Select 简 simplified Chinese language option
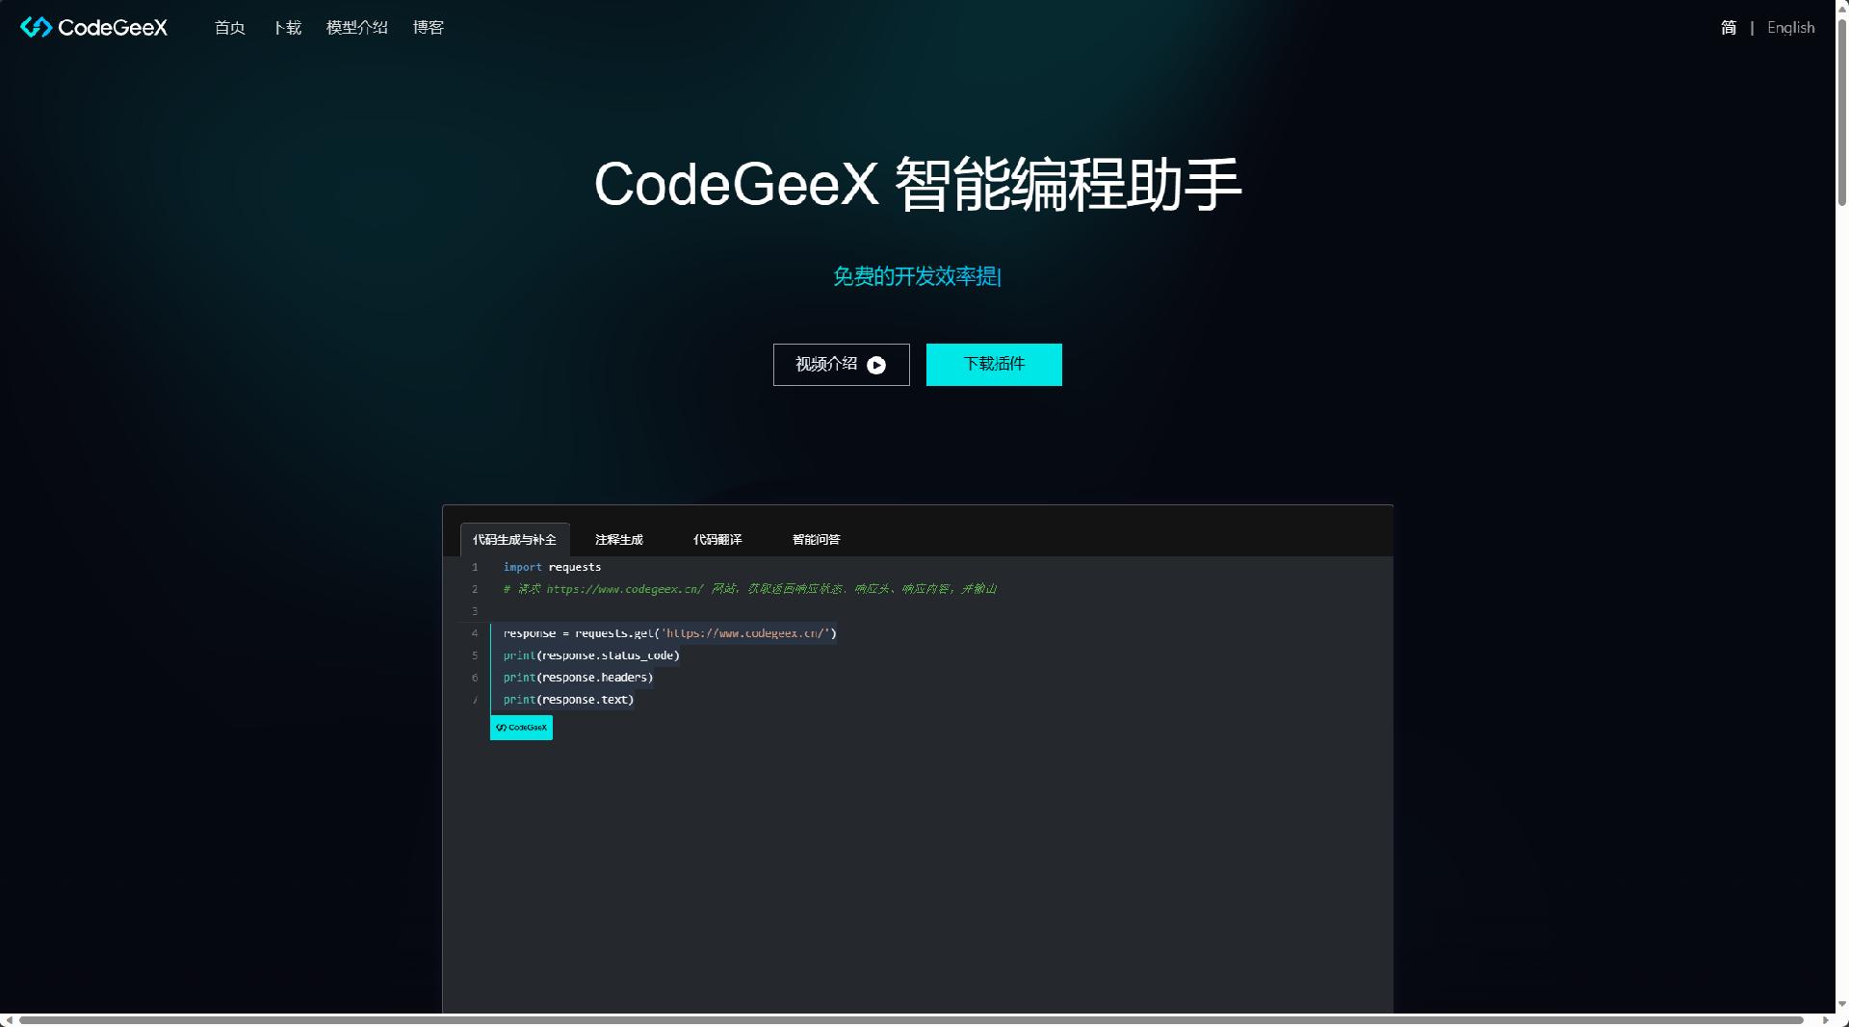The width and height of the screenshot is (1849, 1027). point(1729,27)
